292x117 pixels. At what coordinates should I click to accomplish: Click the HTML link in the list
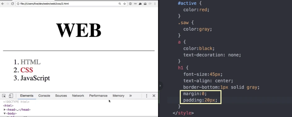(30, 62)
